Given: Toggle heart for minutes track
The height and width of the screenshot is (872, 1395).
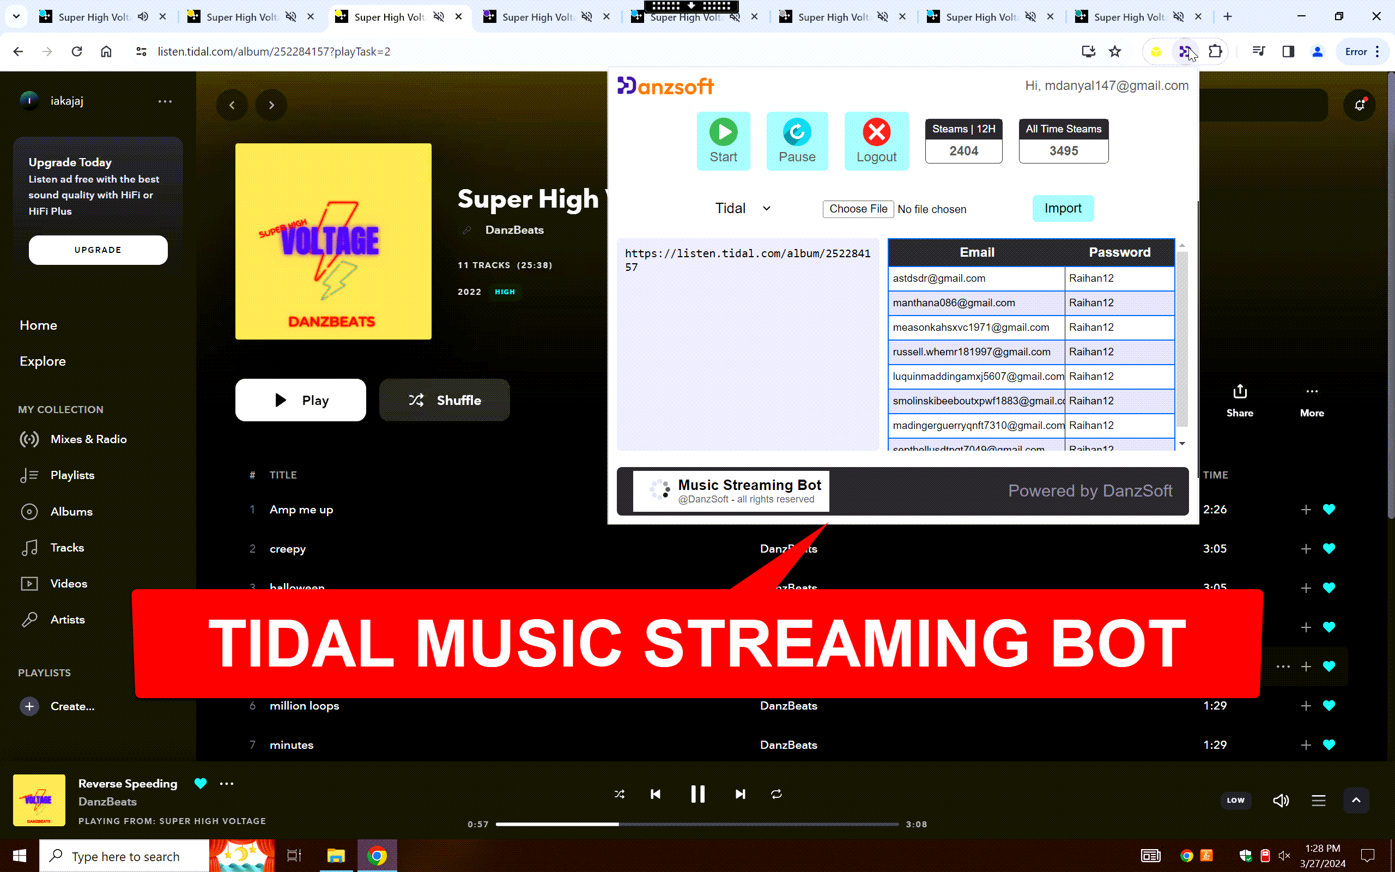Looking at the screenshot, I should [1329, 744].
